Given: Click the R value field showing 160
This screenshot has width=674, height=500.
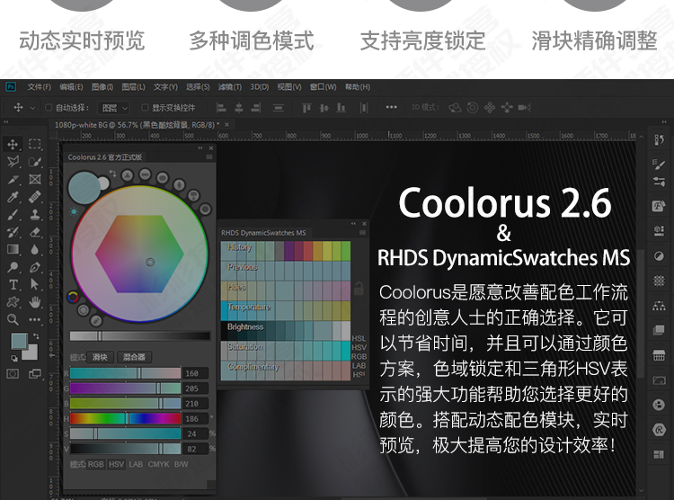Looking at the screenshot, I should (x=196, y=373).
